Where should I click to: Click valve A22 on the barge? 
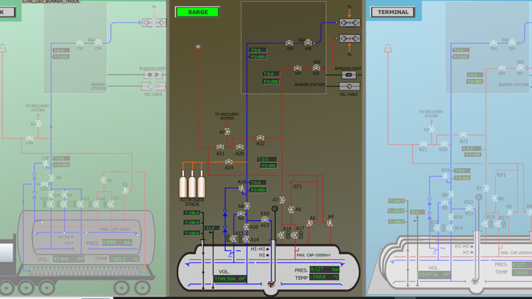pyautogui.click(x=261, y=138)
